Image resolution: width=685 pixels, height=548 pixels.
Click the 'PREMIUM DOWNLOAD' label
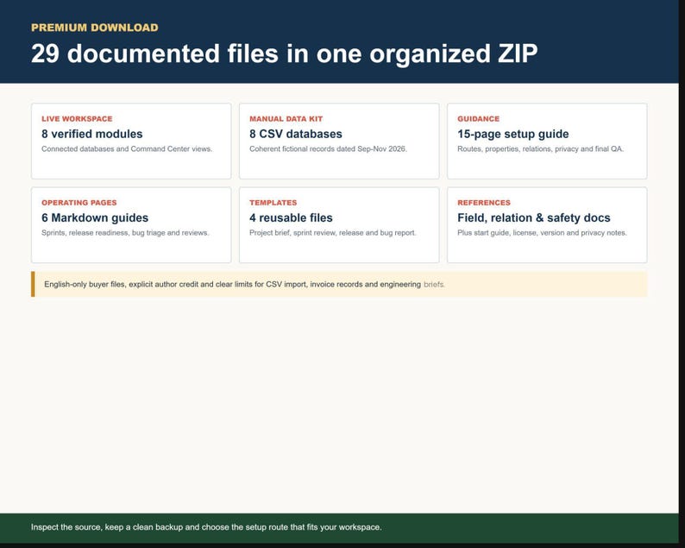(94, 28)
